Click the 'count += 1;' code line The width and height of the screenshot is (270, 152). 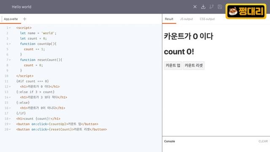click(34, 49)
